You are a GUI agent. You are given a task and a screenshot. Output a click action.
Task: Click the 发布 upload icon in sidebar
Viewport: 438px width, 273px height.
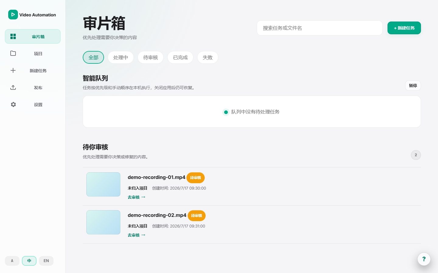[x=13, y=87]
